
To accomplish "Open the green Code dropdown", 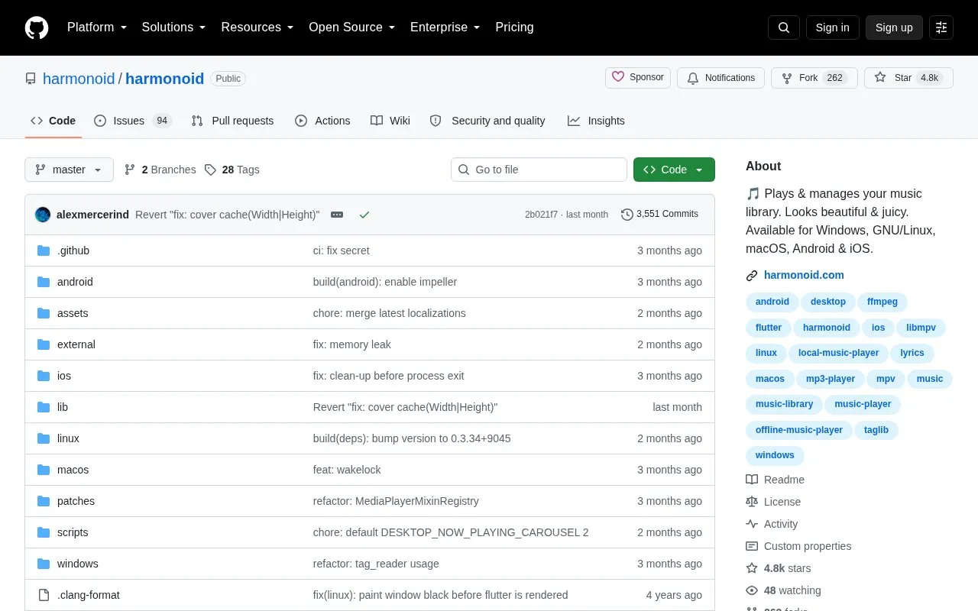I will [x=674, y=170].
